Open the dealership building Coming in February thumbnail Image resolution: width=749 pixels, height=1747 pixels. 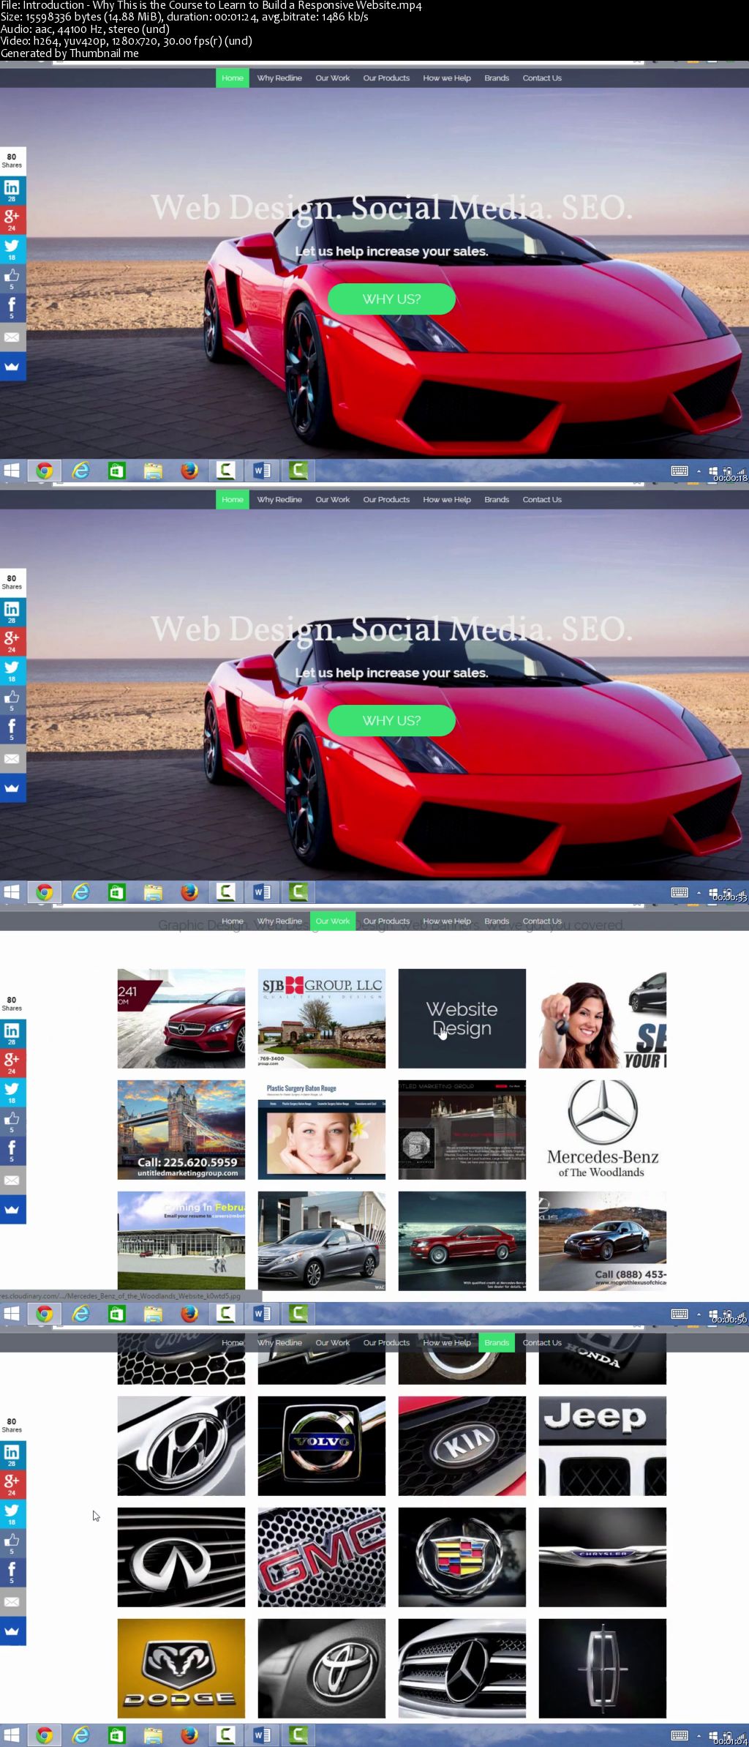pos(181,1241)
